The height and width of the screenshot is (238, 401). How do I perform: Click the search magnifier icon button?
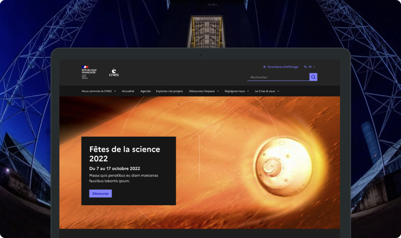coord(313,77)
